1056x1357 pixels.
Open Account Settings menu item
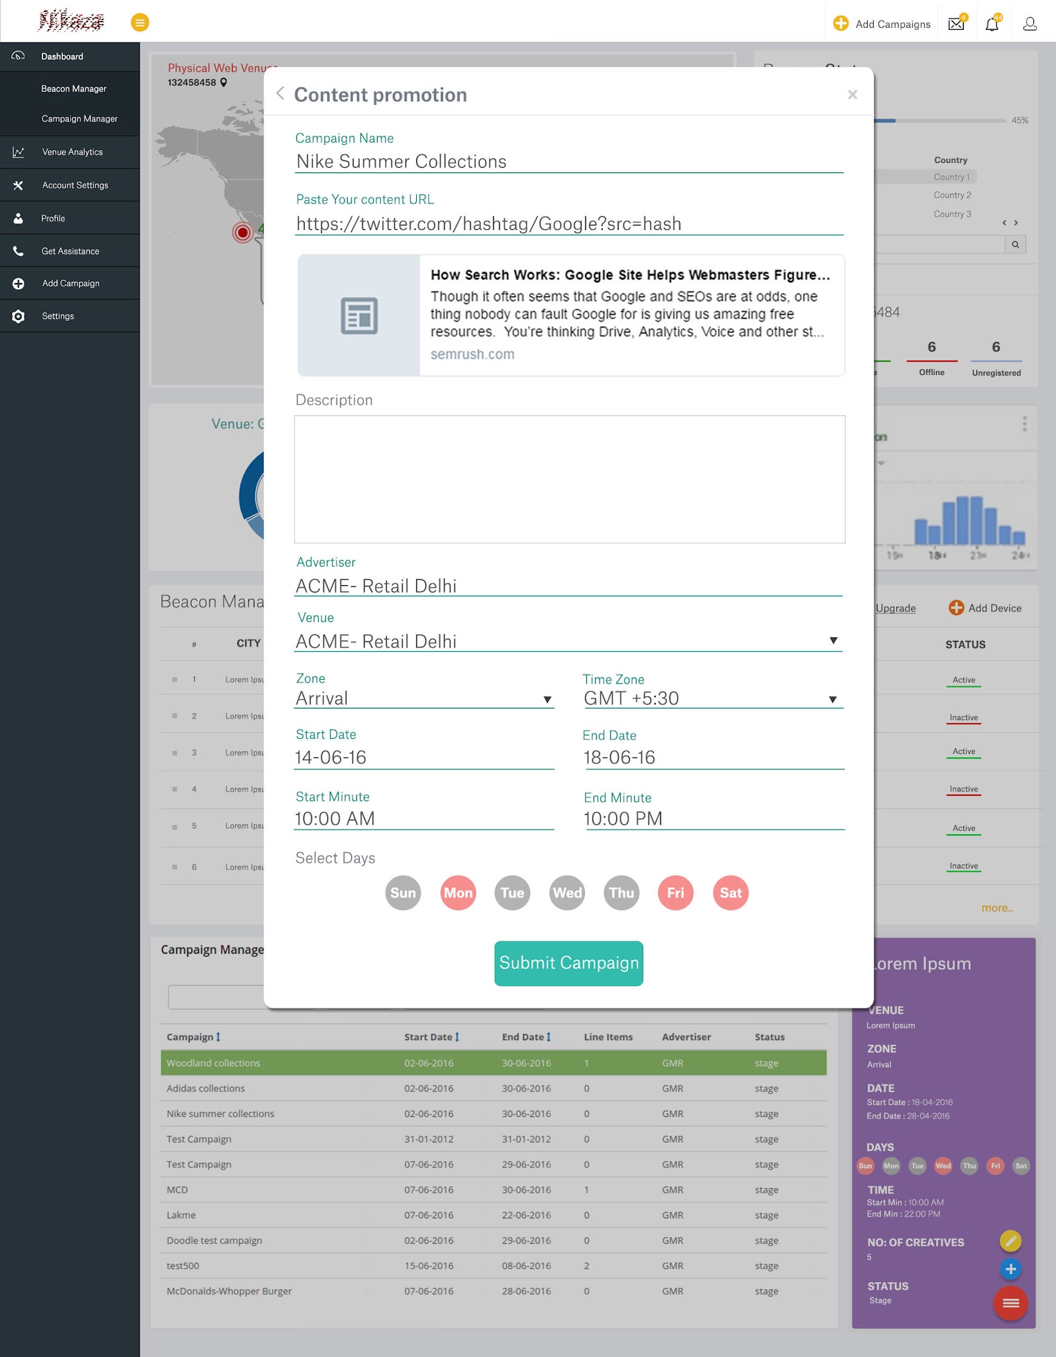(70, 186)
